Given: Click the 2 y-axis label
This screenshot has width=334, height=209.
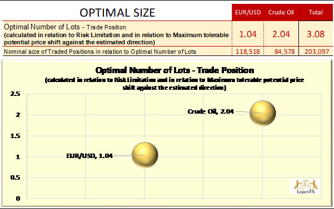Looking at the screenshot, I should pos(18,115).
